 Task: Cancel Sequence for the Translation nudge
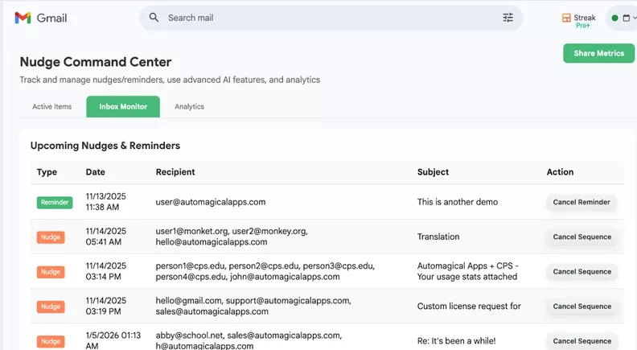point(582,237)
